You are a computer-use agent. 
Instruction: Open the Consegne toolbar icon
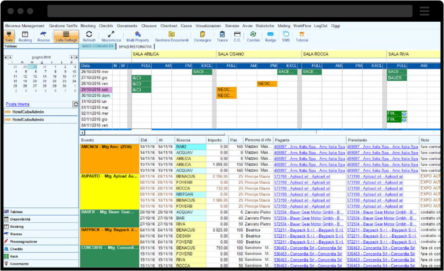coord(202,36)
